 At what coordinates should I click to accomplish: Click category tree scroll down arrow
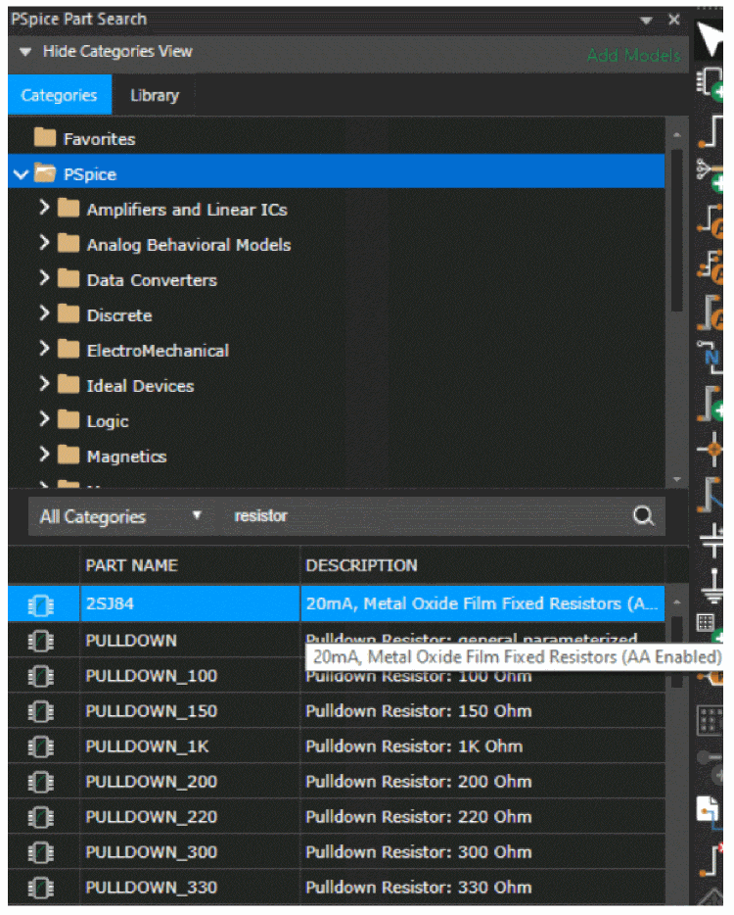[x=677, y=479]
